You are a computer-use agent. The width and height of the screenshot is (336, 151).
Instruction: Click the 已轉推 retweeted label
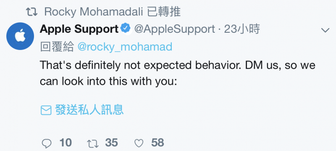point(164,12)
